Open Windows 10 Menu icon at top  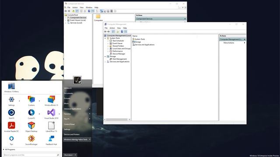pyautogui.click(x=11, y=86)
